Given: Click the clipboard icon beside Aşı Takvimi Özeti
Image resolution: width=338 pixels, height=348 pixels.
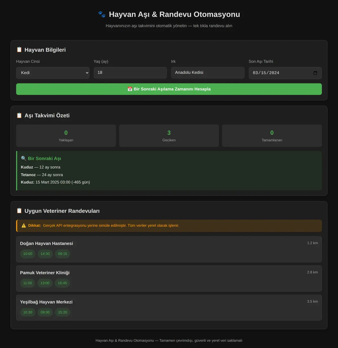Looking at the screenshot, I should click(19, 115).
